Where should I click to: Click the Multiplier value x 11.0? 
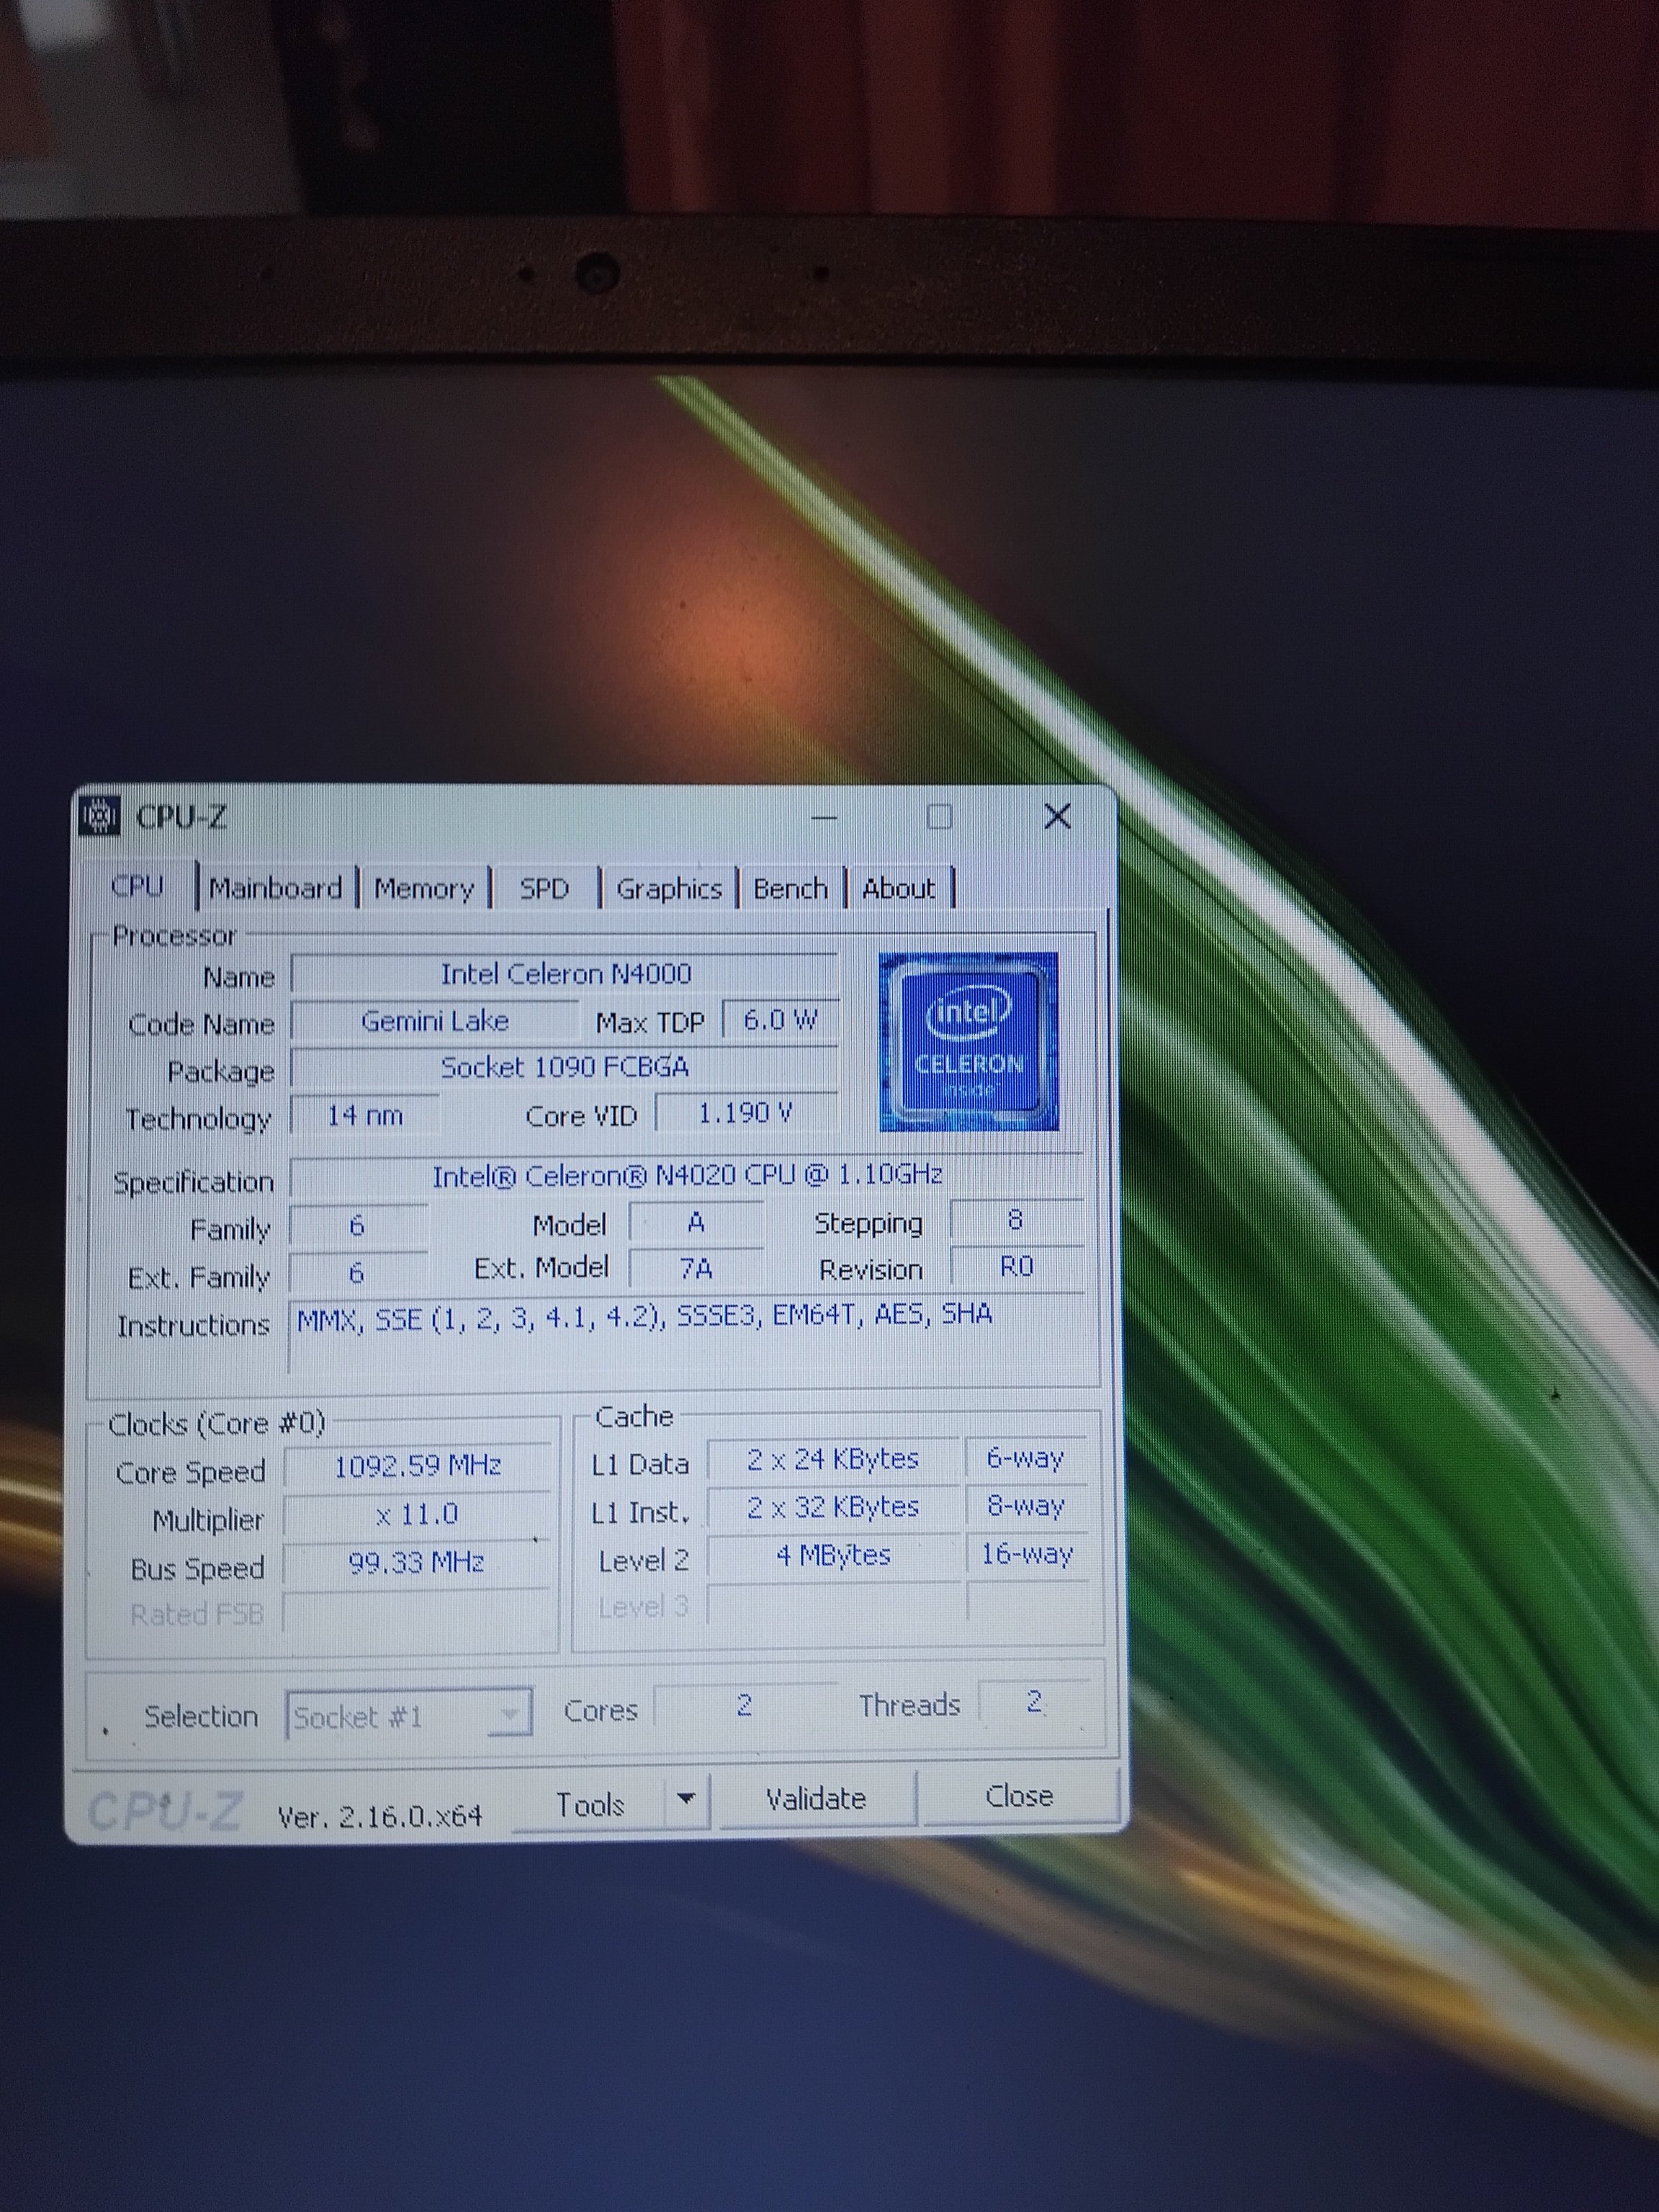click(x=417, y=1514)
